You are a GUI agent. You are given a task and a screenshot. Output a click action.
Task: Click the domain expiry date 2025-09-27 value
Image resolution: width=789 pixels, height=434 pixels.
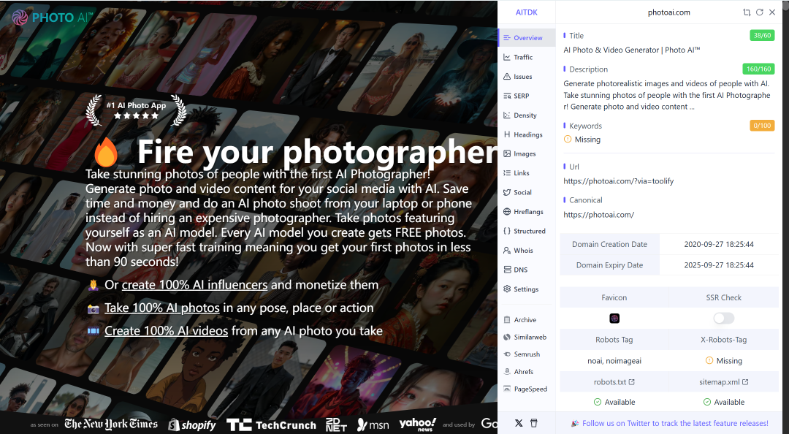[x=719, y=265]
